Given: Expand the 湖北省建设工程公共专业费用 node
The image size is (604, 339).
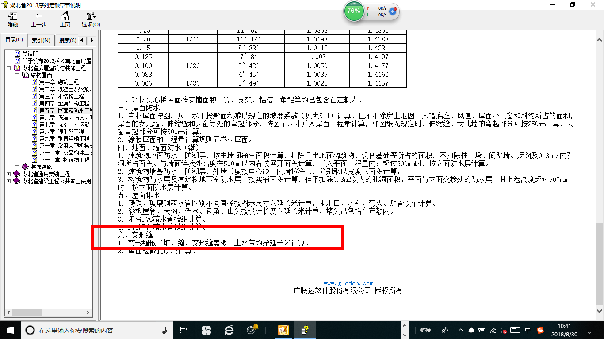Looking at the screenshot, I should (x=8, y=181).
